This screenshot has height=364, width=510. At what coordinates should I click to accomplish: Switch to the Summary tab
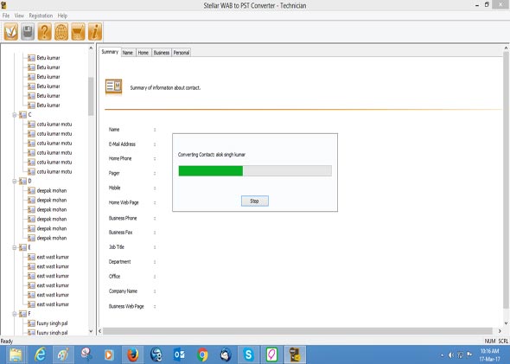tap(110, 52)
